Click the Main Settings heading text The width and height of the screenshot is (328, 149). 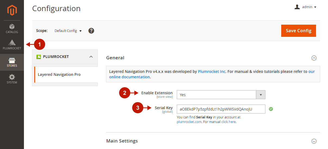(x=122, y=141)
